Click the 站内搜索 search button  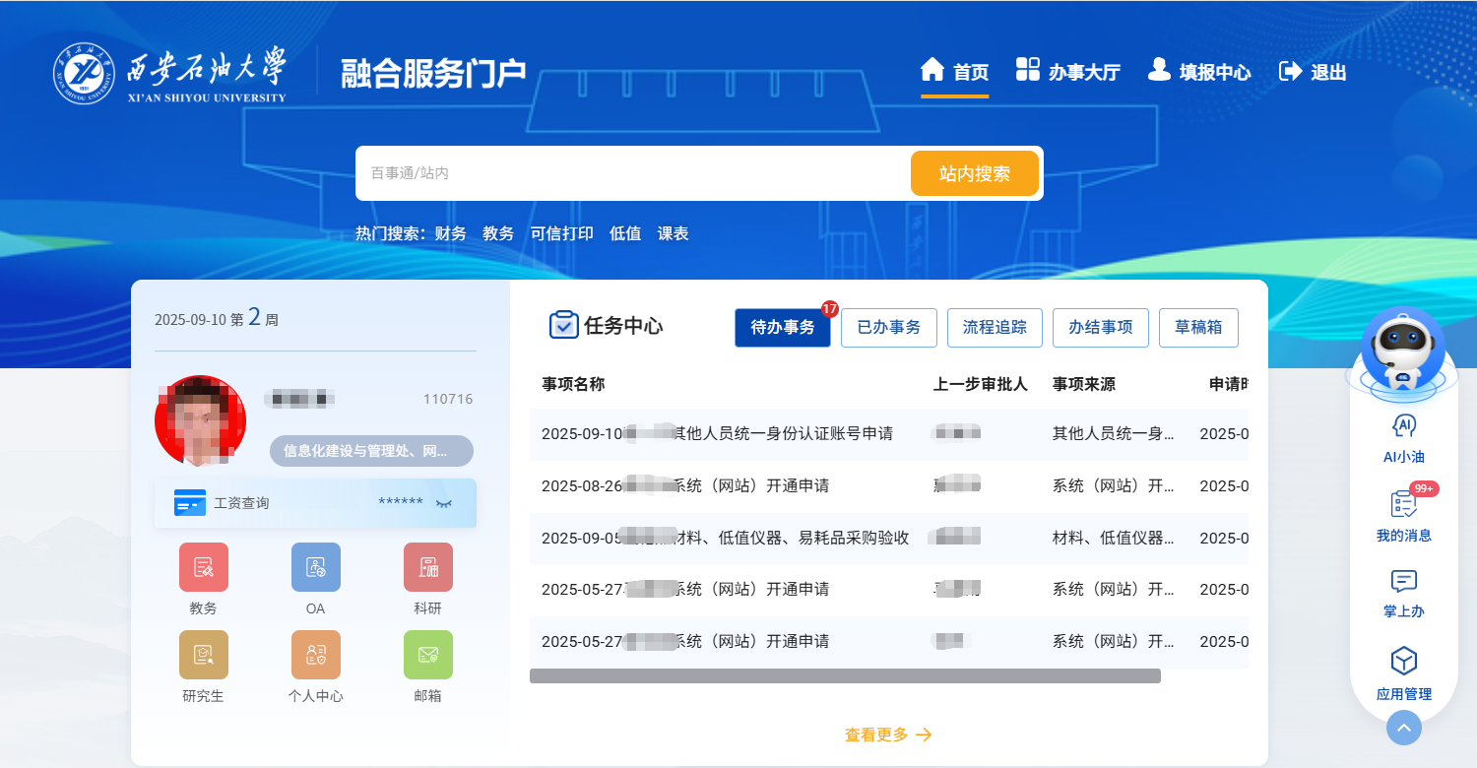pyautogui.click(x=974, y=172)
